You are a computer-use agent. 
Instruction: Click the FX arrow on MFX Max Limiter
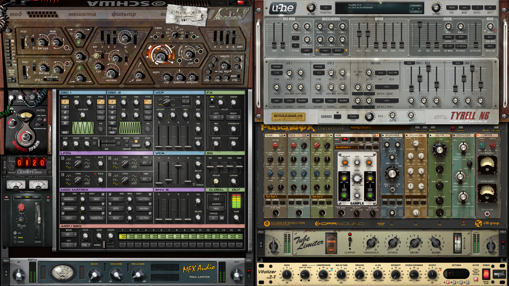point(6,261)
